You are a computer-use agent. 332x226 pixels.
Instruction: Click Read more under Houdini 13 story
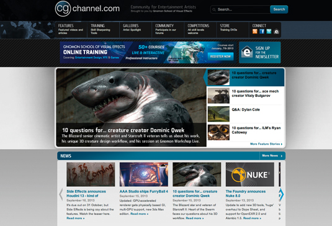tap(75, 218)
